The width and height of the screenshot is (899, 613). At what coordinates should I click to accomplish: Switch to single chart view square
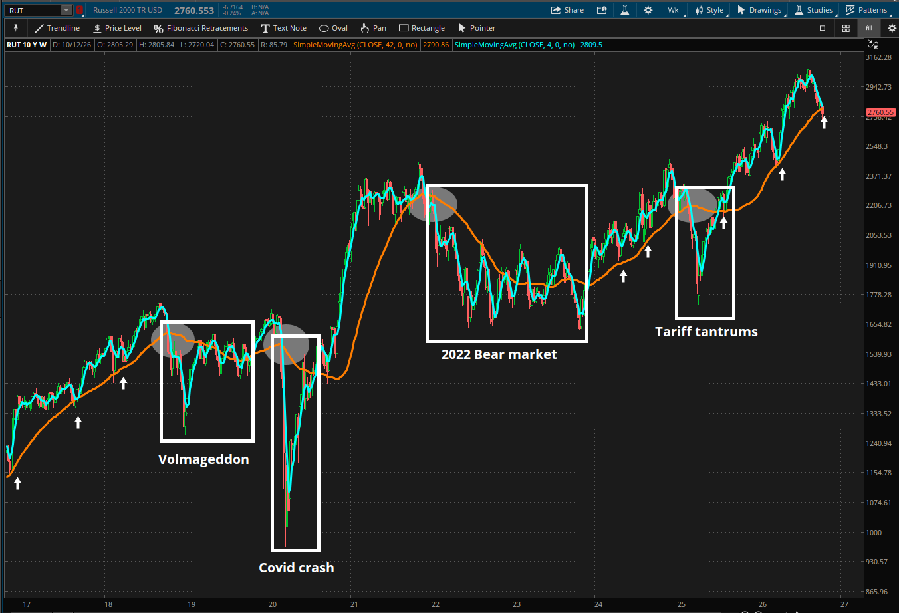coord(823,28)
